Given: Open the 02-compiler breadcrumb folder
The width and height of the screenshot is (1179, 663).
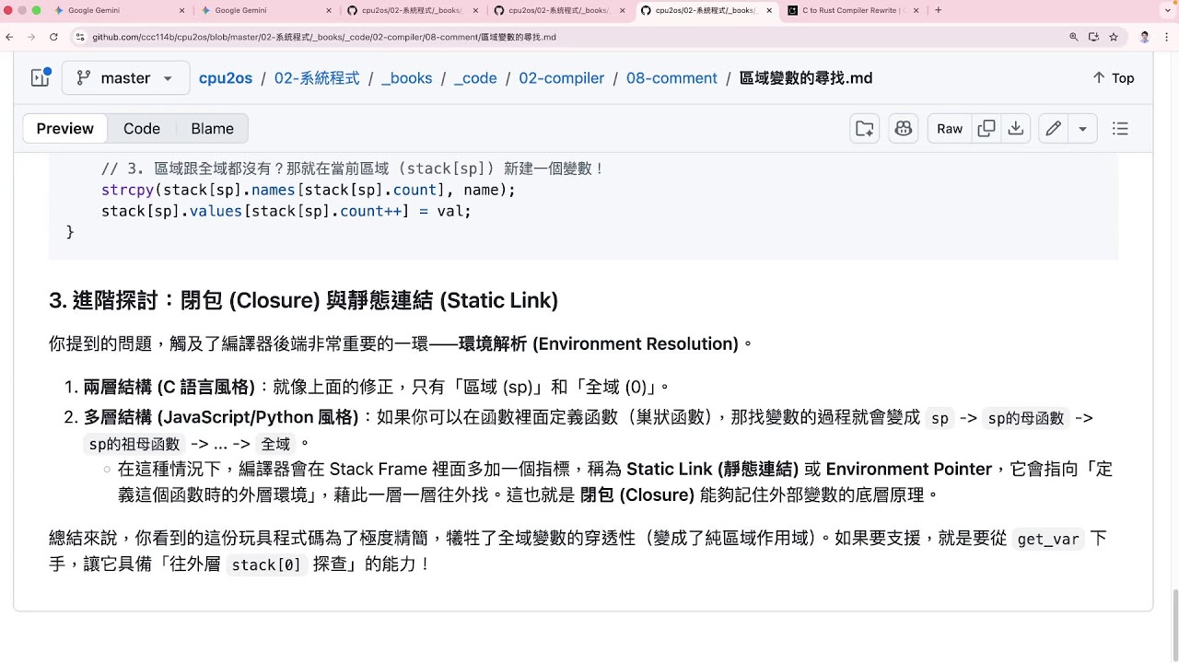Looking at the screenshot, I should pyautogui.click(x=562, y=78).
